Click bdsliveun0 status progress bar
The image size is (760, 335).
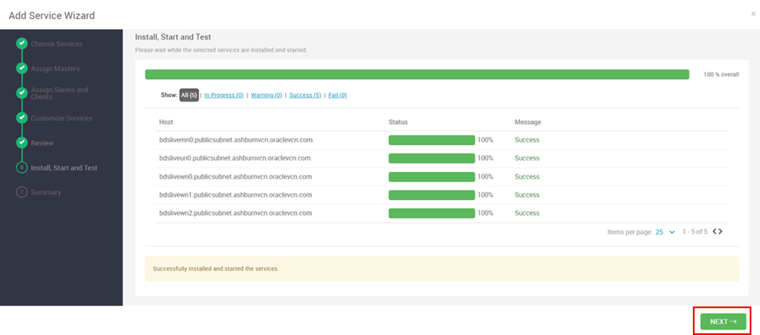[432, 158]
